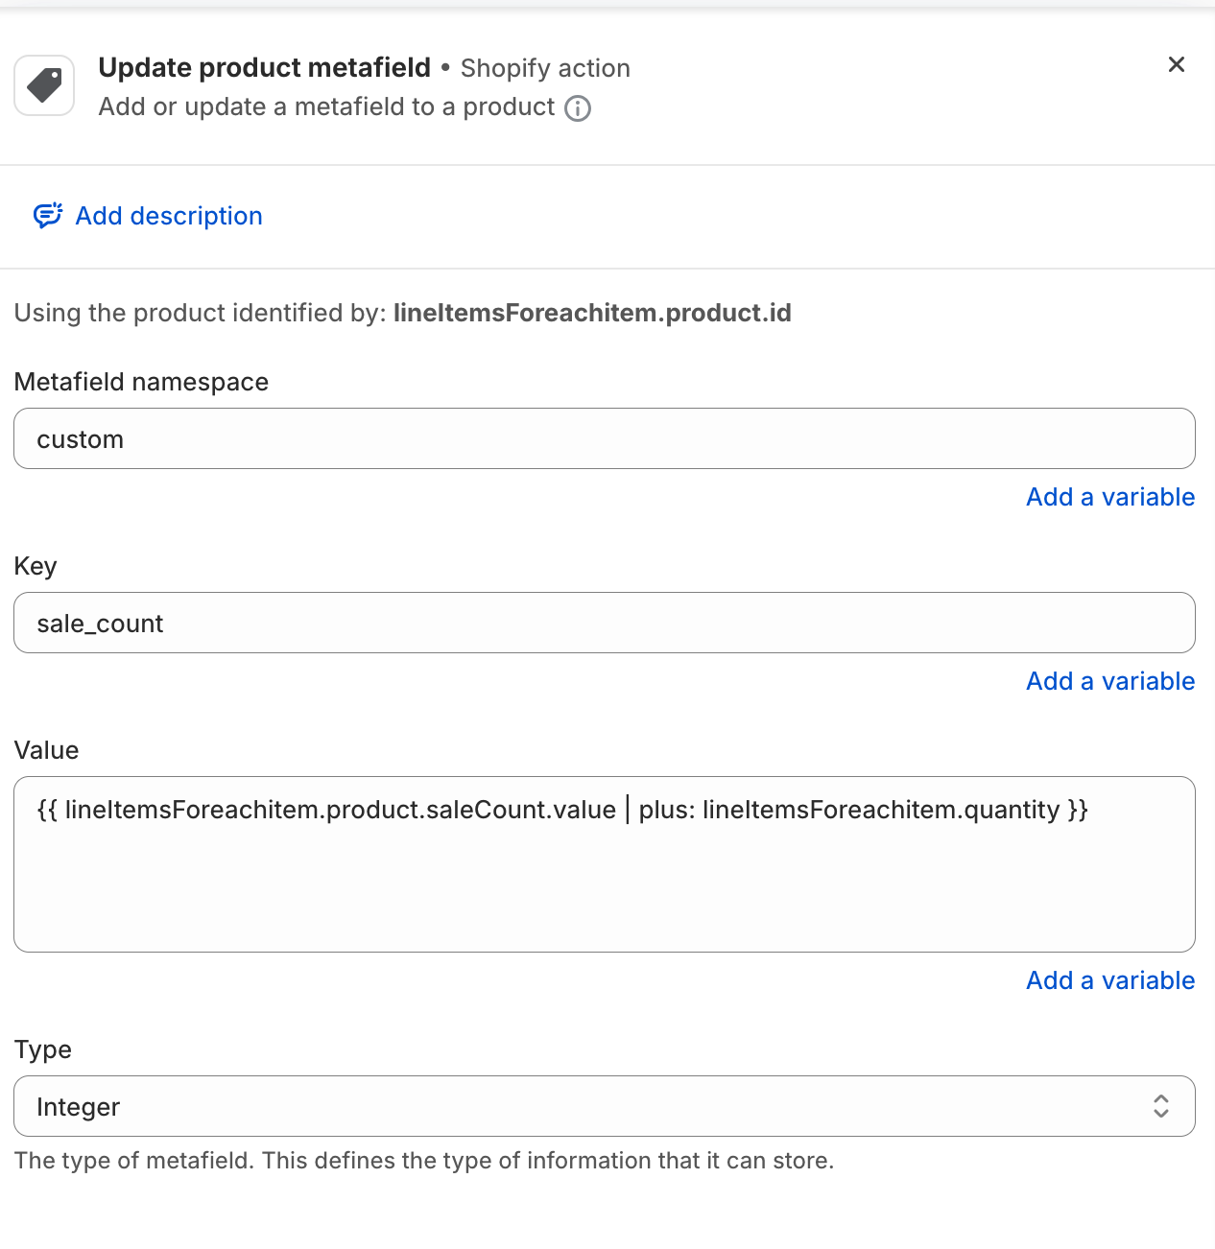The height and width of the screenshot is (1249, 1215).
Task: Click the Key field label
Action: click(x=36, y=566)
